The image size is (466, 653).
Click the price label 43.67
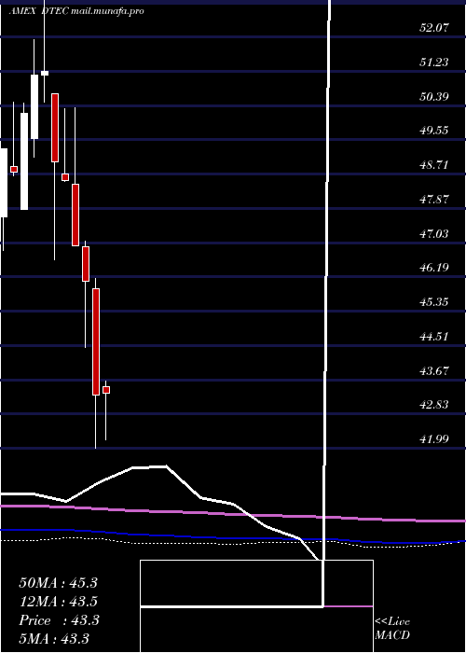point(434,370)
